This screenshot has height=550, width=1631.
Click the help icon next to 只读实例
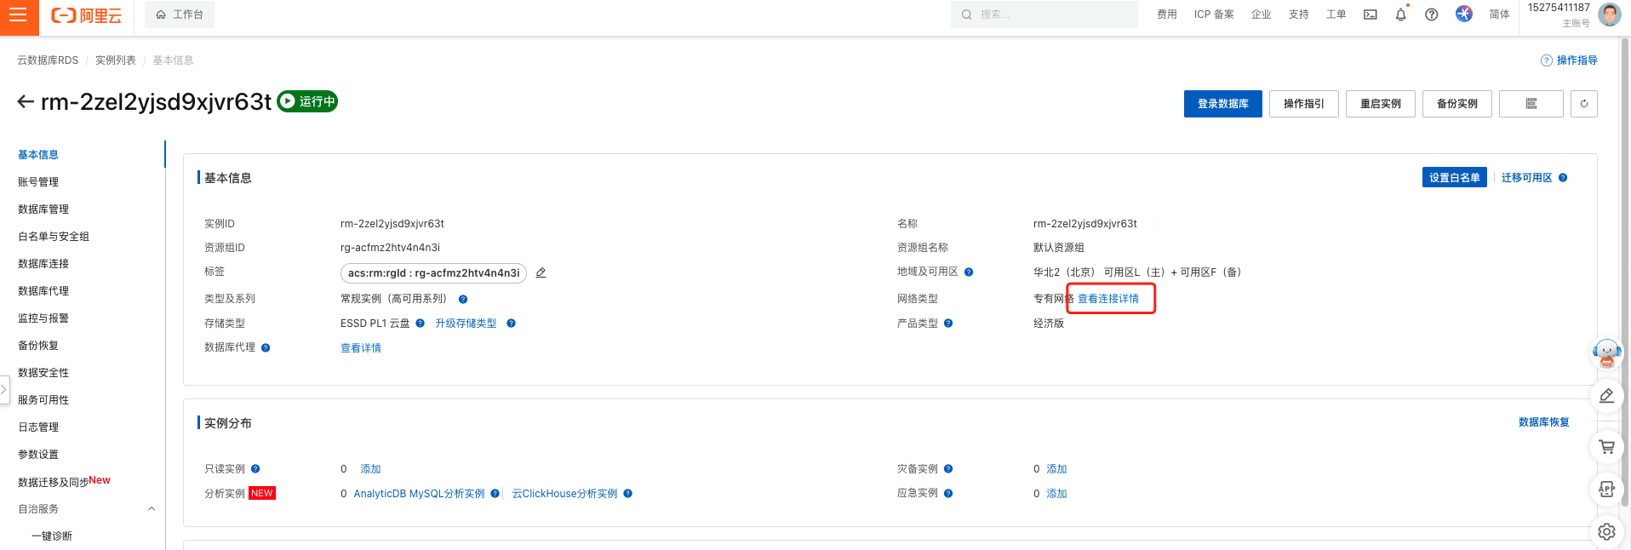pyautogui.click(x=255, y=469)
